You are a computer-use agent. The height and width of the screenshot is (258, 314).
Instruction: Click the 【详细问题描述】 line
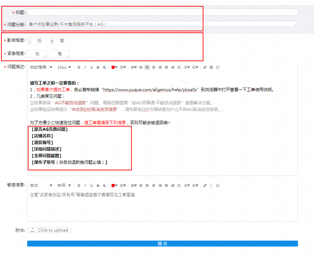coord(46,149)
